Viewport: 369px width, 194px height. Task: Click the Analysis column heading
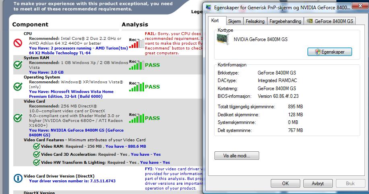[135, 25]
